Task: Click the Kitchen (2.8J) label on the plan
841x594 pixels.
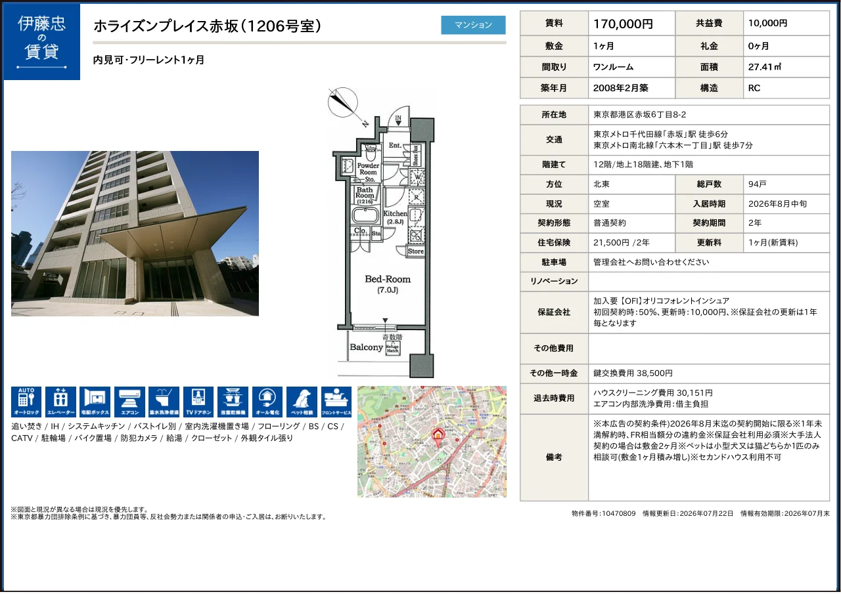Action: [x=396, y=218]
